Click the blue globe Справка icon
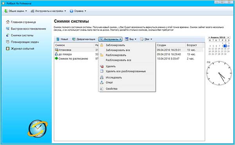Viewport: 235px width, 145px height. coord(71,11)
